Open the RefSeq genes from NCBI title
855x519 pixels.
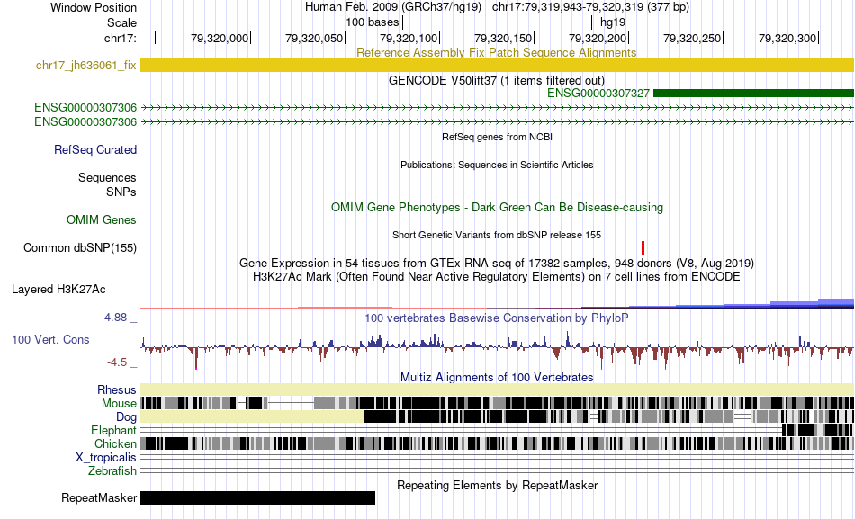click(497, 137)
